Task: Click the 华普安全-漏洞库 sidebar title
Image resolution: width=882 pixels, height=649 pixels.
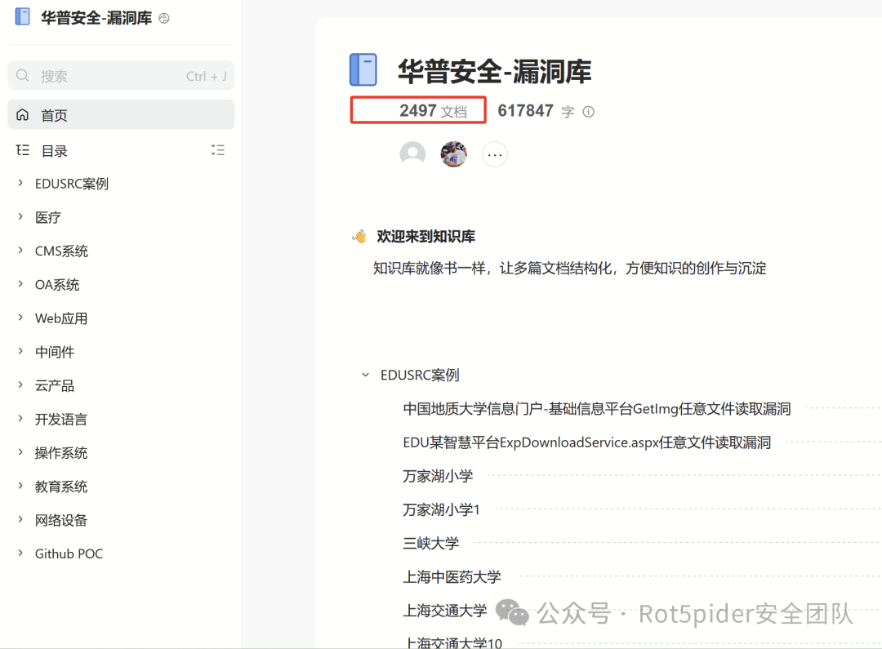Action: coord(96,18)
